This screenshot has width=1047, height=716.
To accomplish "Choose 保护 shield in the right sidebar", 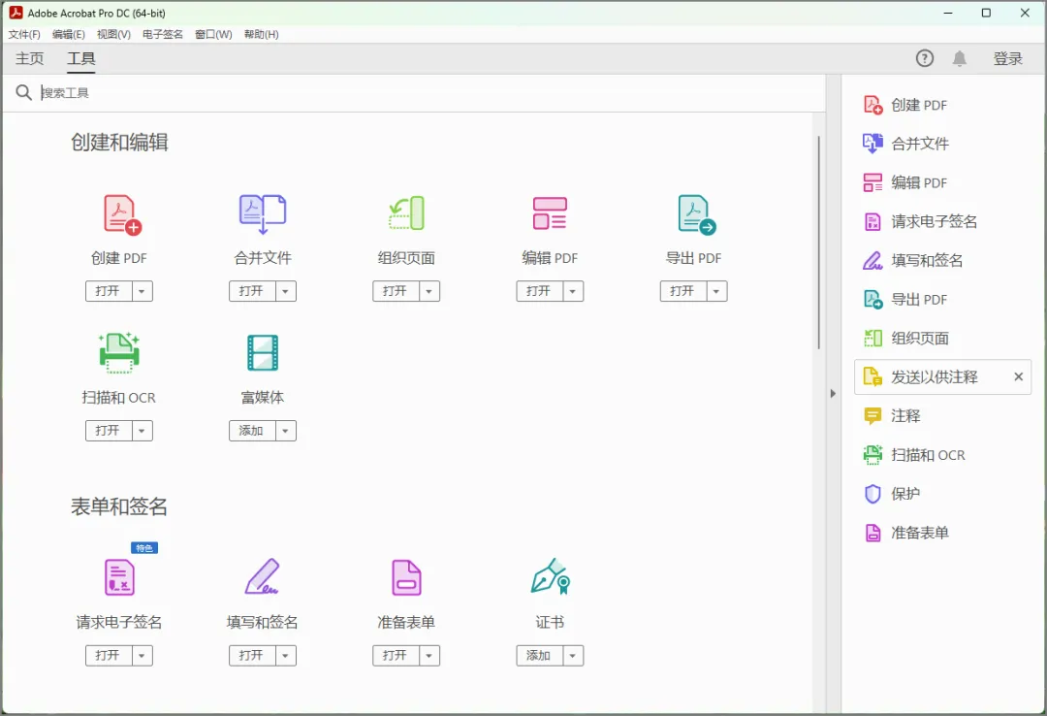I will pyautogui.click(x=942, y=494).
